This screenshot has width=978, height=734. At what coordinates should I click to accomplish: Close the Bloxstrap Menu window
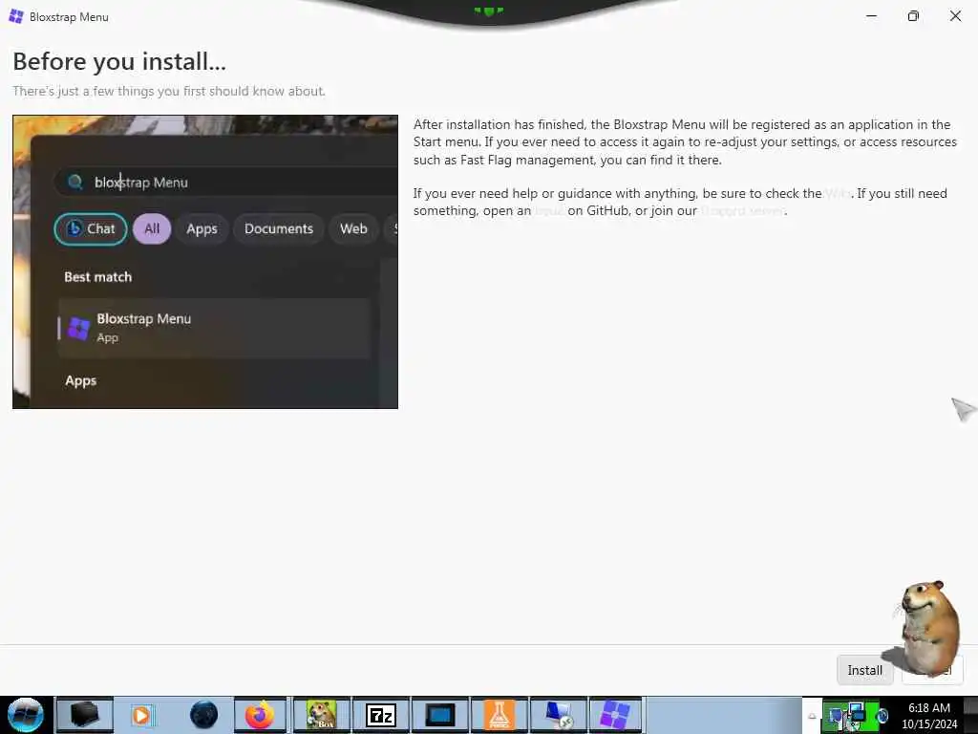[955, 16]
